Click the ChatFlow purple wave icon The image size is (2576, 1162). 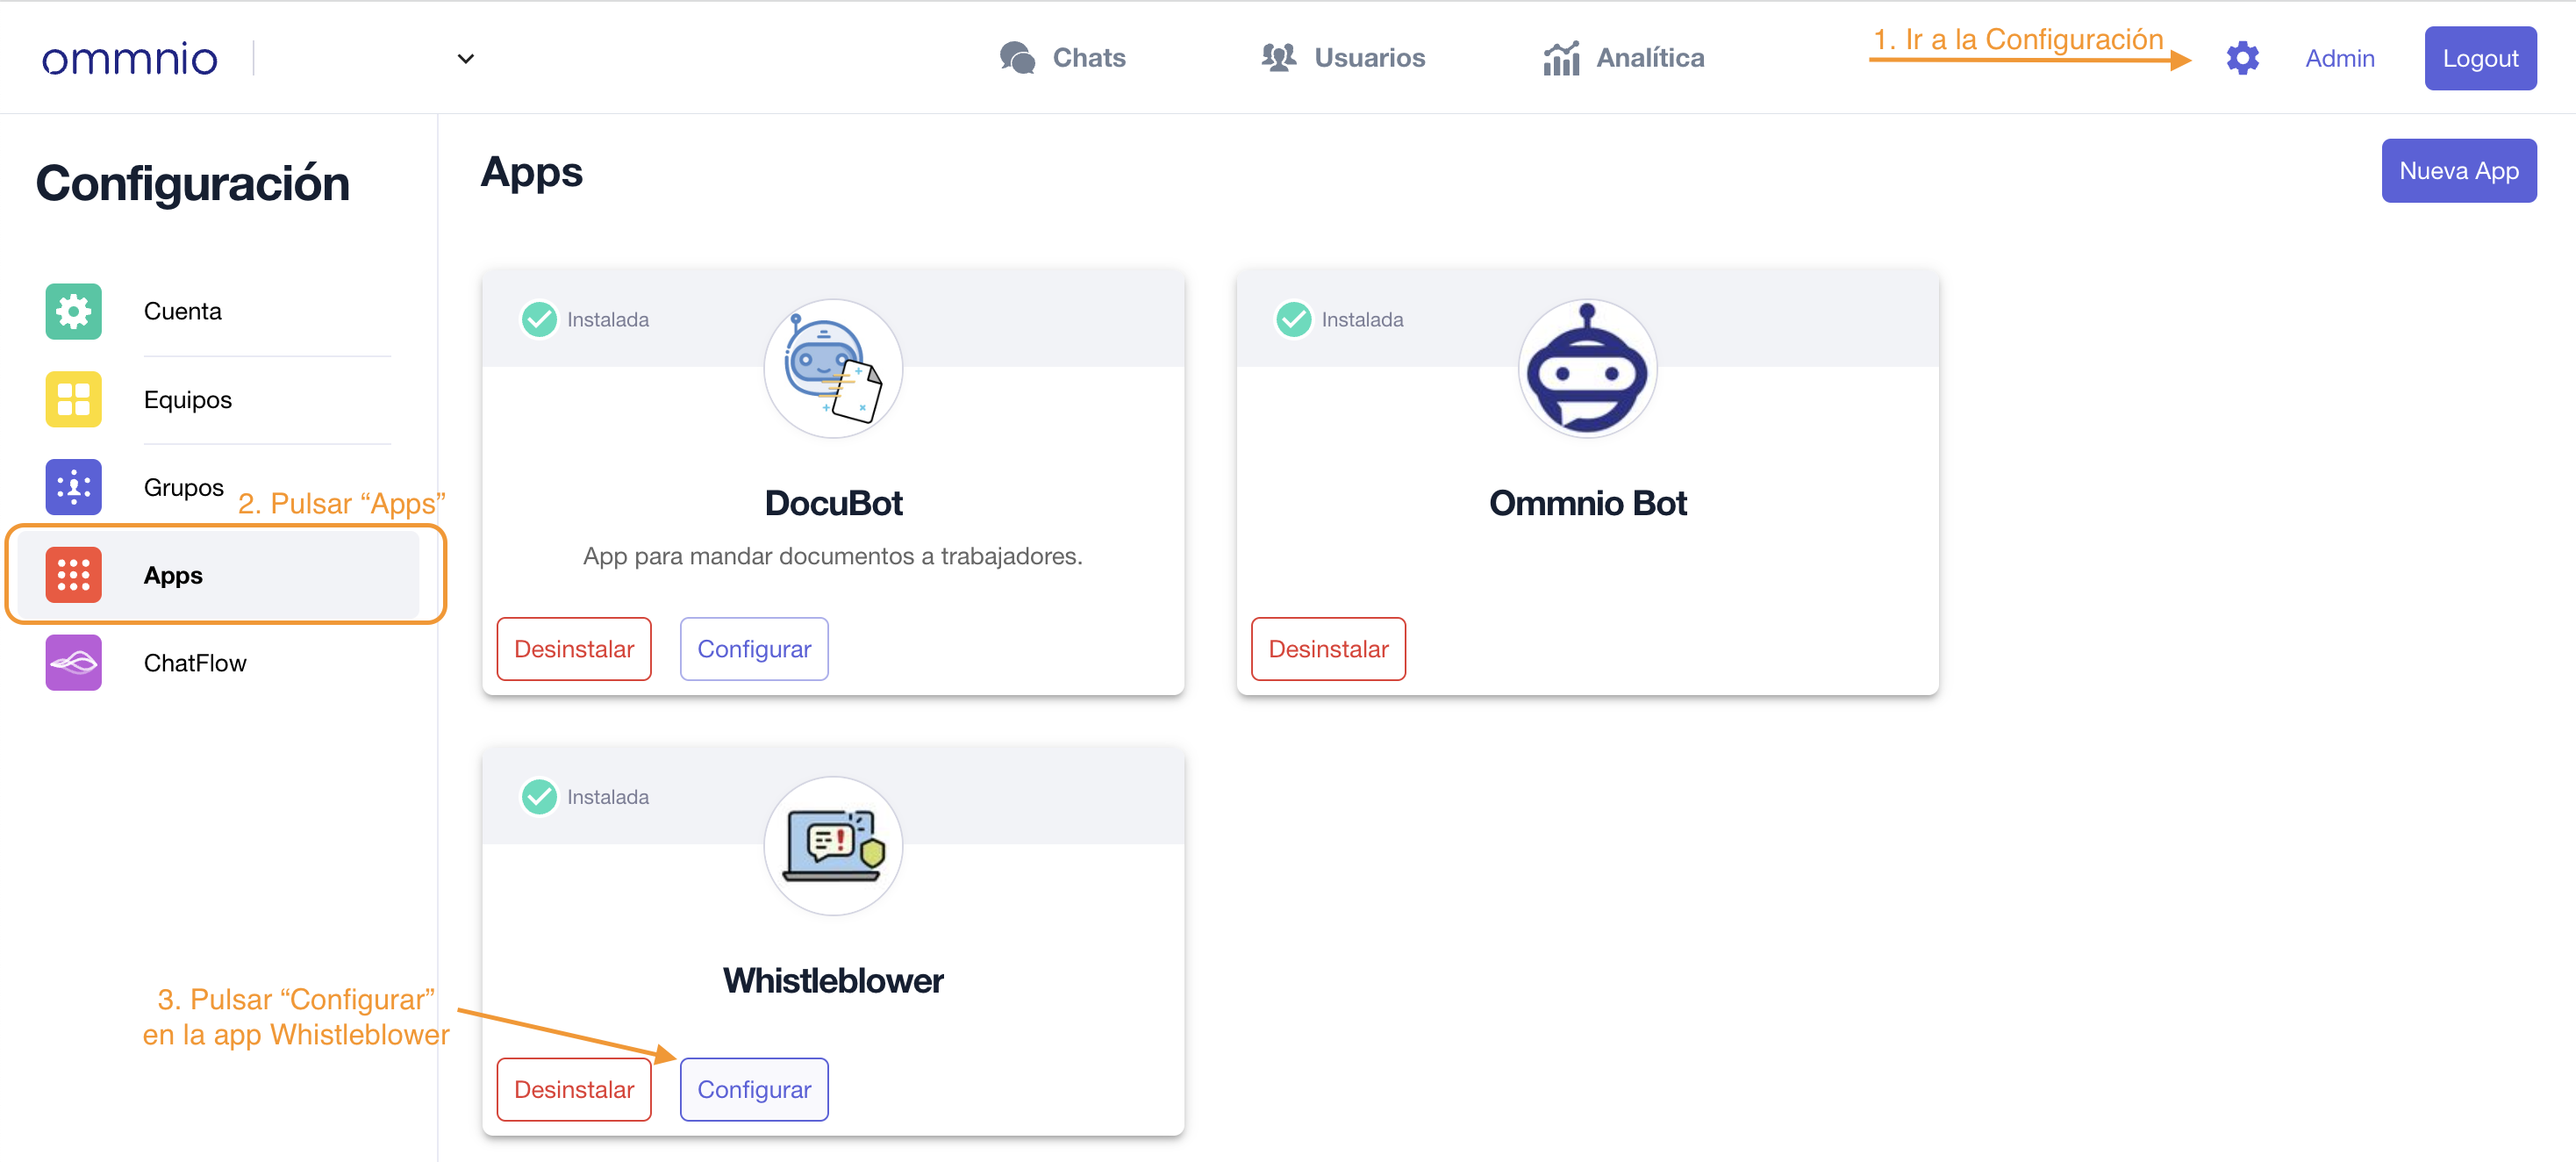73,662
